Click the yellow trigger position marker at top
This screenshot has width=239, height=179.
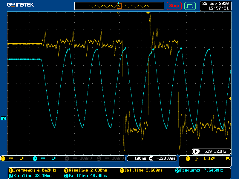(148, 13)
